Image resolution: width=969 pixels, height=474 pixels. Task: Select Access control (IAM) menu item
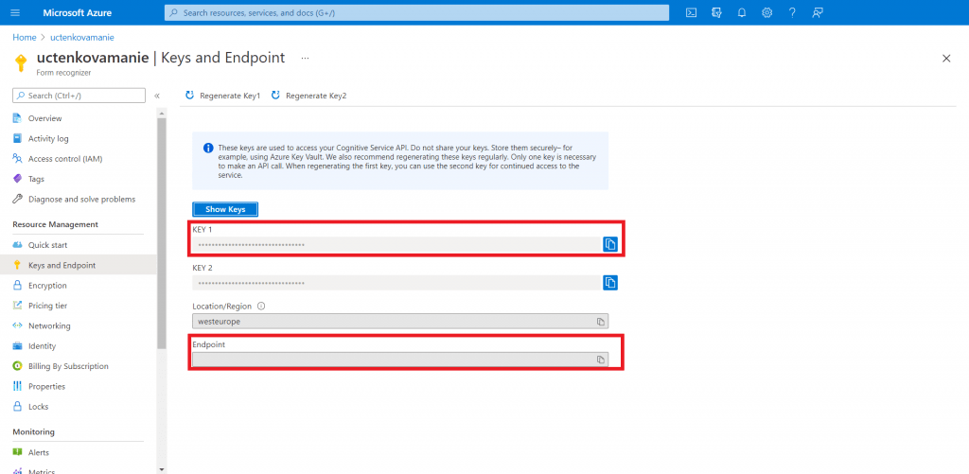(x=64, y=159)
